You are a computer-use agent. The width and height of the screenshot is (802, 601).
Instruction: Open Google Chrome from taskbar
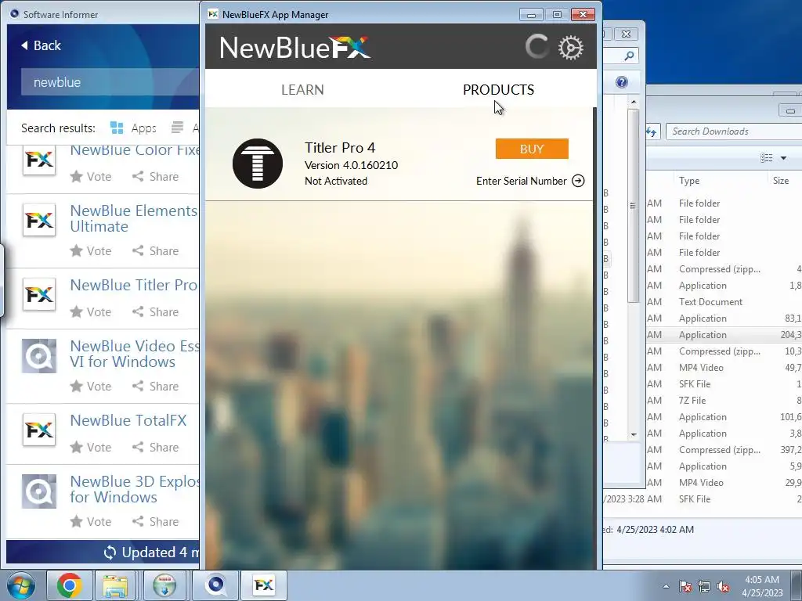click(69, 585)
